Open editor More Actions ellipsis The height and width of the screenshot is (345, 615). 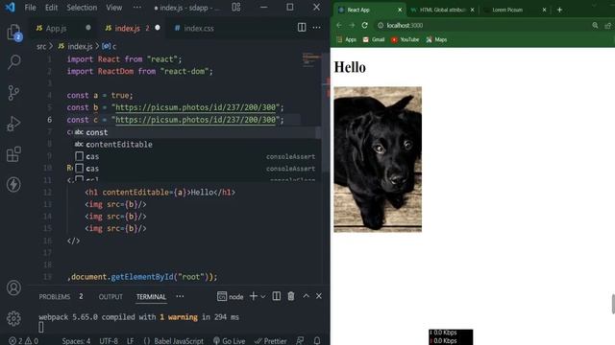point(316,28)
